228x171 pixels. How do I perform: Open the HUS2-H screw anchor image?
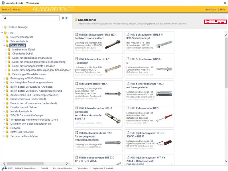point(164,44)
